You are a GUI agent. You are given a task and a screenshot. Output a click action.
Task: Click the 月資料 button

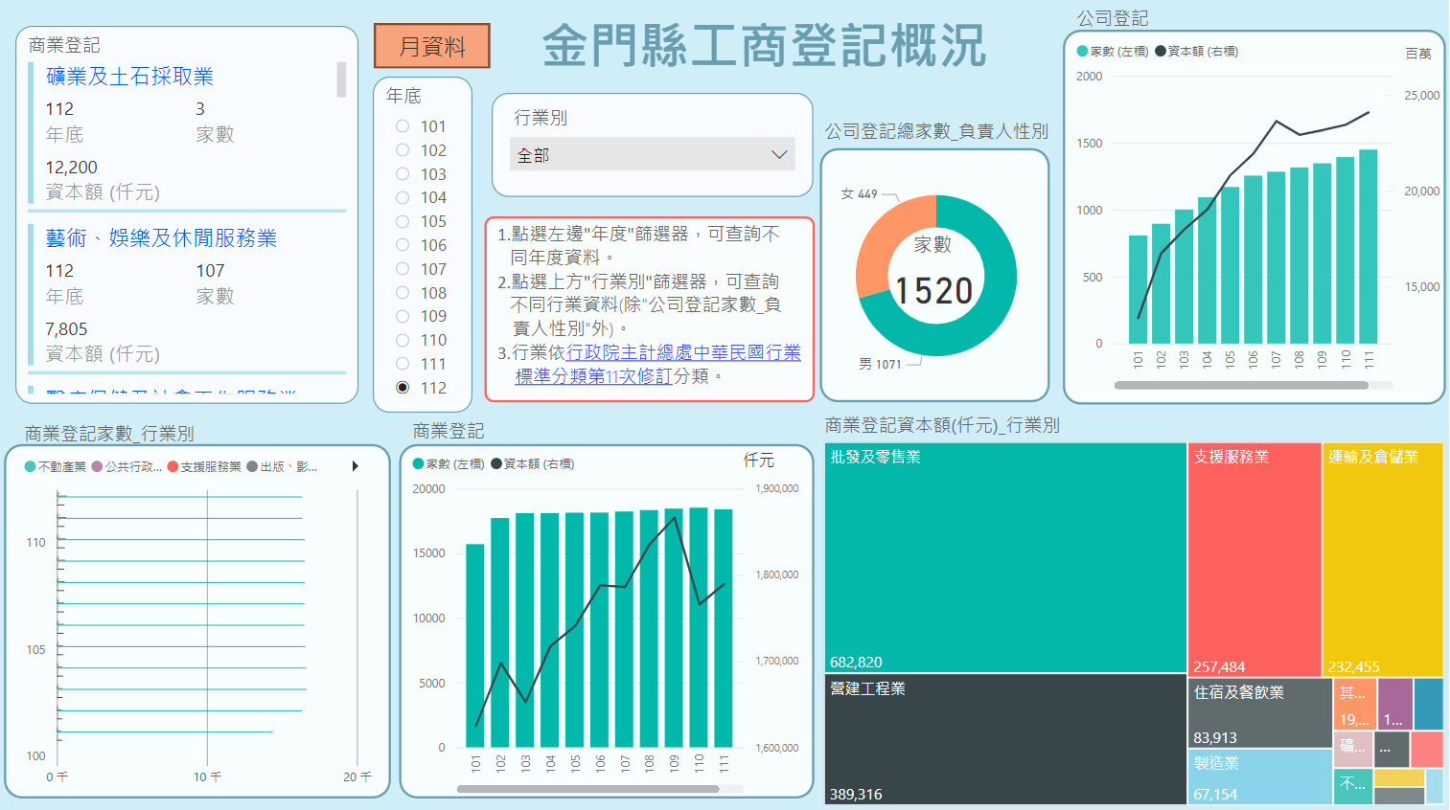(432, 46)
